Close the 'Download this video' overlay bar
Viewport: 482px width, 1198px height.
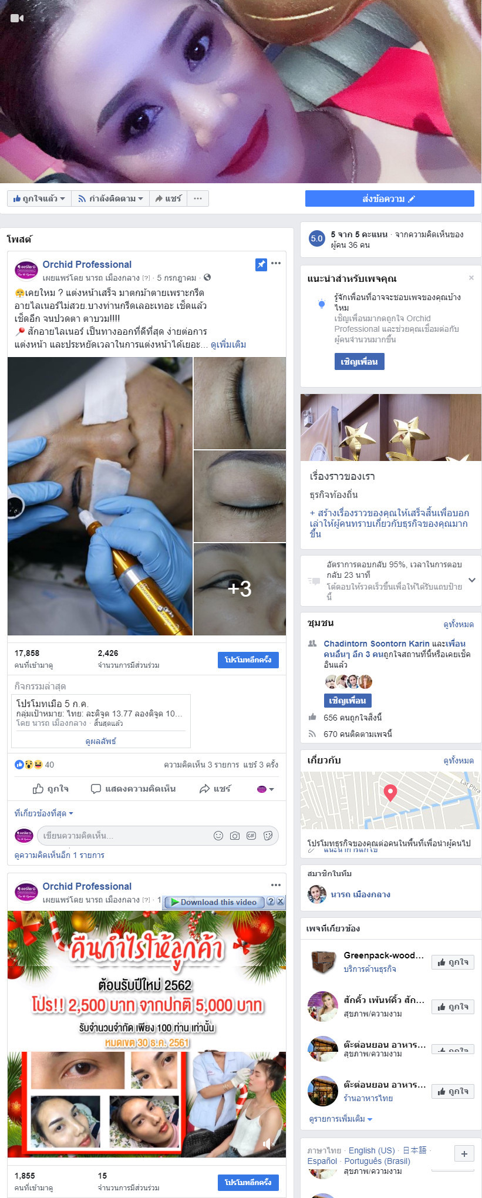tap(281, 901)
